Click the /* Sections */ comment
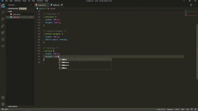The width and height of the screenshot is (198, 111). [51, 48]
